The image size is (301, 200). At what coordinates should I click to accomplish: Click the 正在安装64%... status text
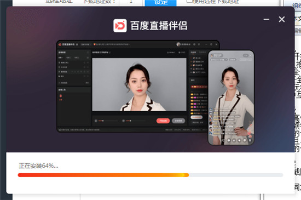pyautogui.click(x=38, y=165)
